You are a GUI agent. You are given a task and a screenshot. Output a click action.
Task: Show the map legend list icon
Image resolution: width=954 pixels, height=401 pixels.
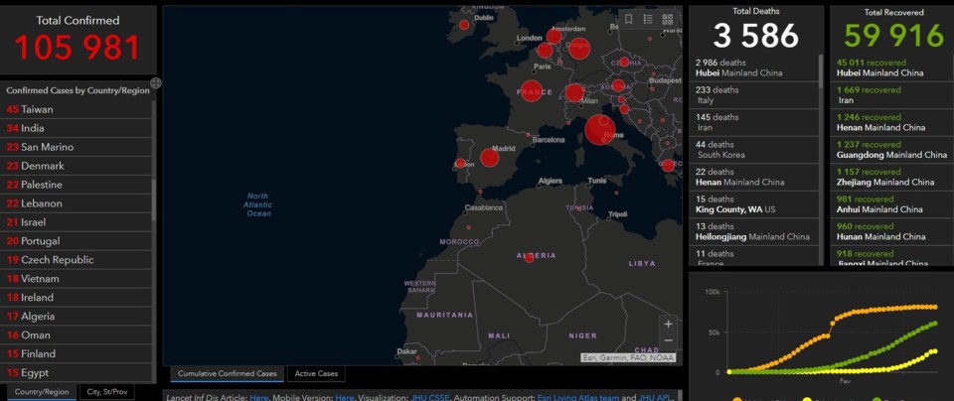click(648, 19)
